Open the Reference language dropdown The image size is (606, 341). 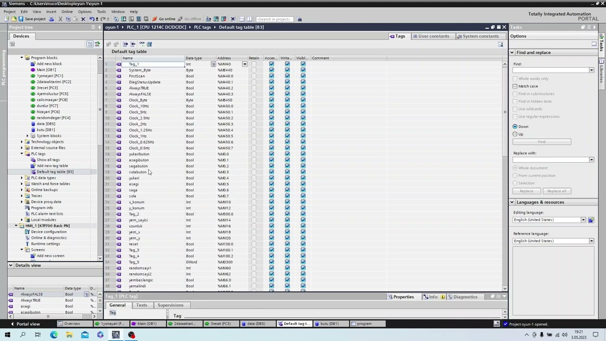click(x=591, y=241)
